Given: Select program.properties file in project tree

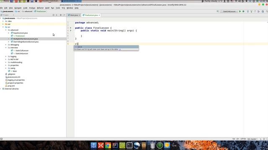Looking at the screenshot, I should [15, 83].
